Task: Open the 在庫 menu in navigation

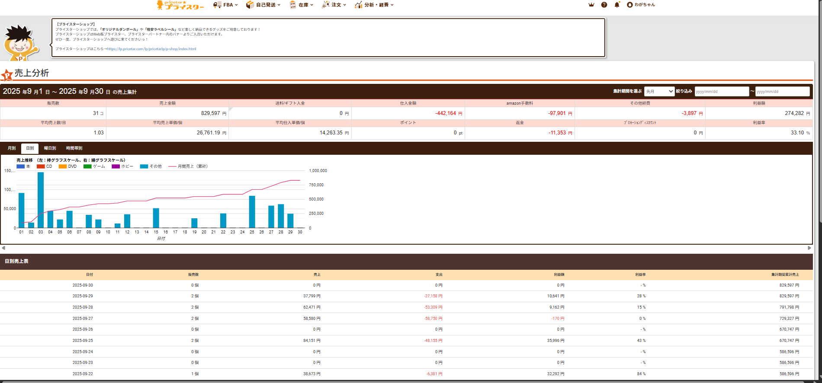Action: pos(302,5)
